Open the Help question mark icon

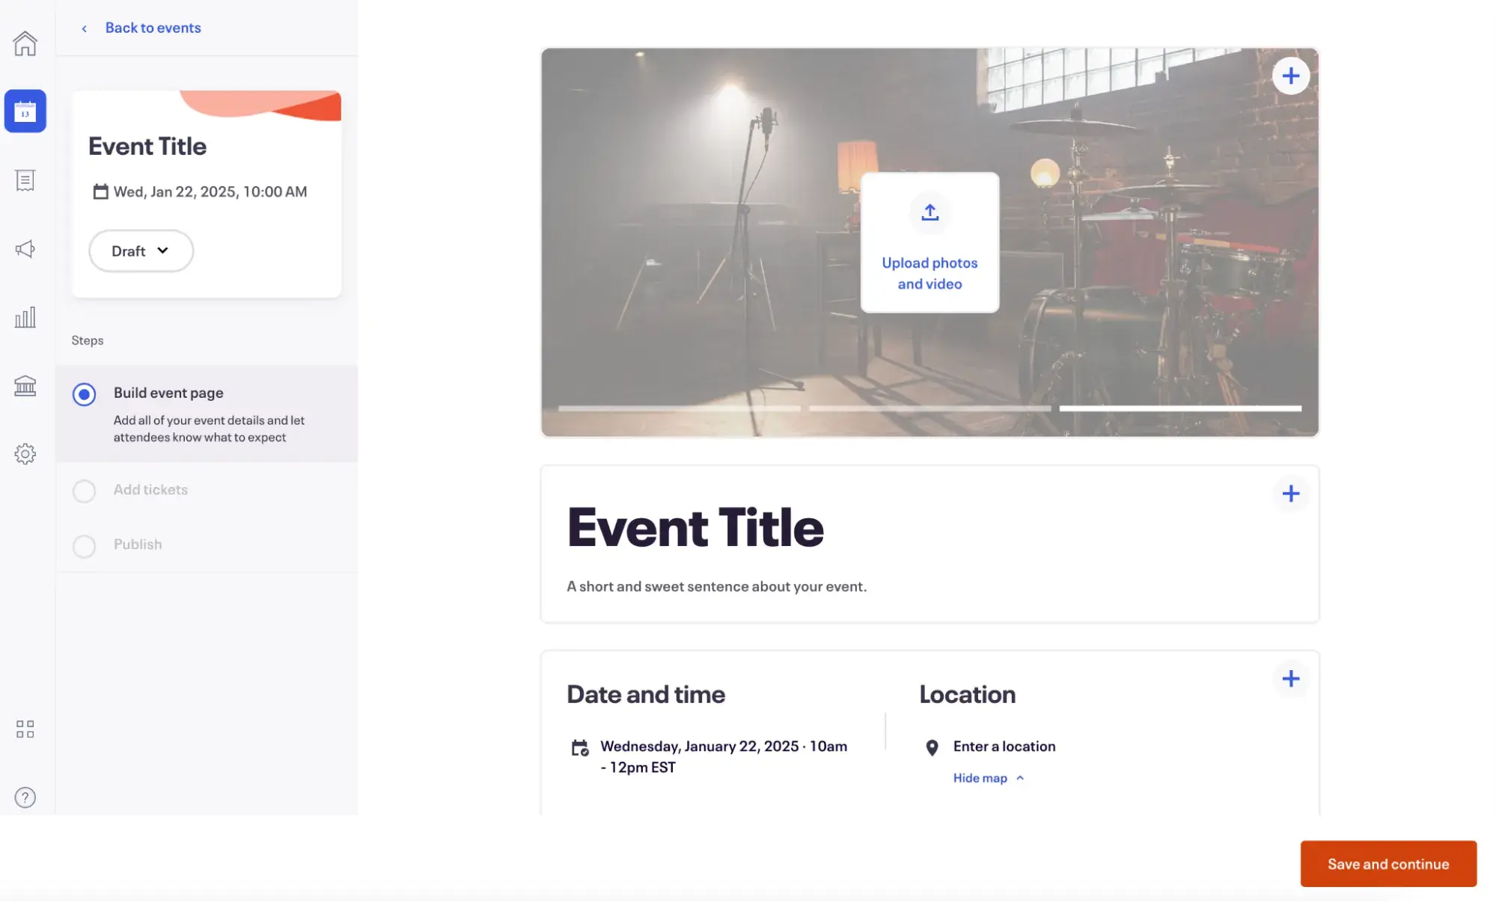tap(25, 797)
